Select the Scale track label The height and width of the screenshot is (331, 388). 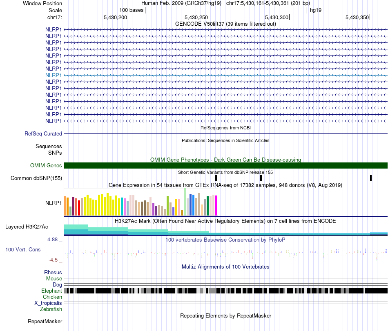point(55,10)
